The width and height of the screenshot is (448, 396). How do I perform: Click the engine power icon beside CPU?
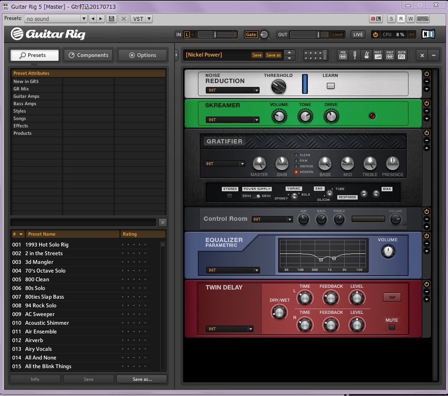(x=376, y=35)
